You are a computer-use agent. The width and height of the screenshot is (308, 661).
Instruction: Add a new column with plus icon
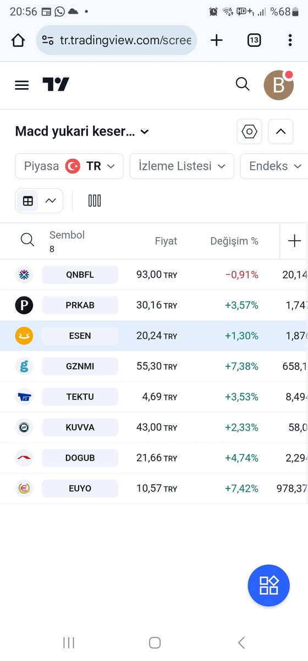pos(294,241)
